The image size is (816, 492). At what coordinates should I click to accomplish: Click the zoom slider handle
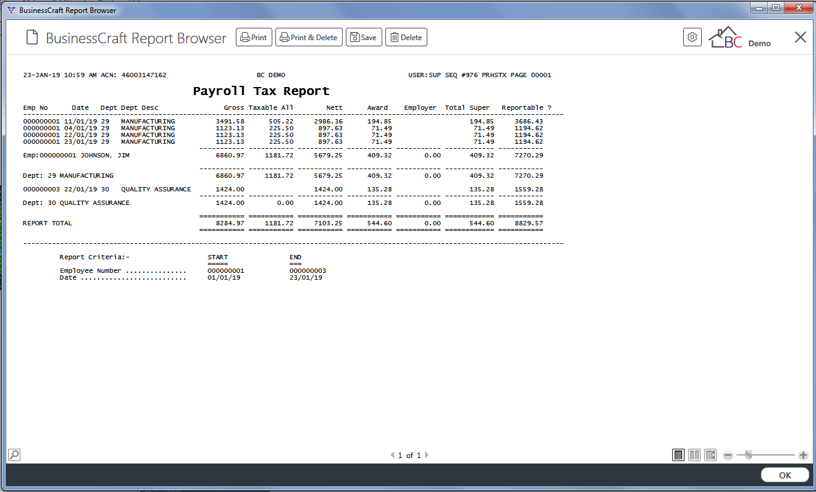pyautogui.click(x=748, y=456)
